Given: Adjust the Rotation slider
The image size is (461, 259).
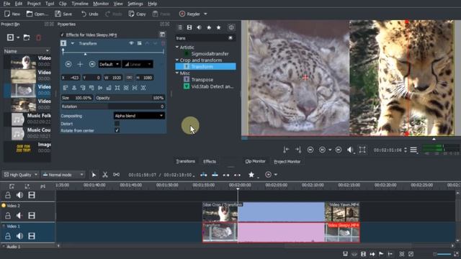Looking at the screenshot, I should [112, 106].
